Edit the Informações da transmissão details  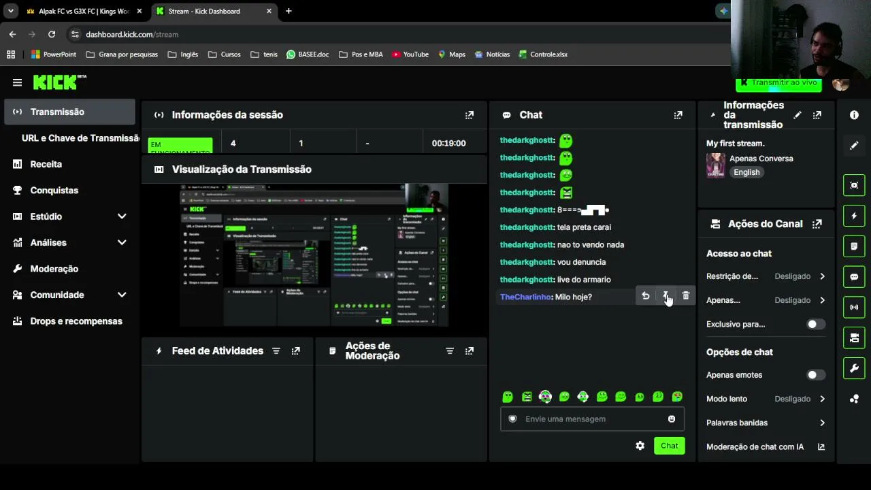pos(798,115)
